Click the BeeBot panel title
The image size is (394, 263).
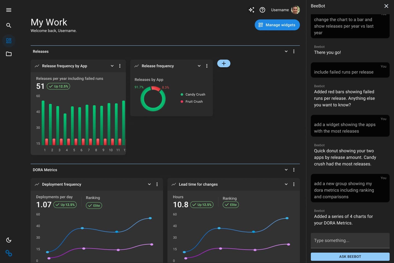click(318, 6)
